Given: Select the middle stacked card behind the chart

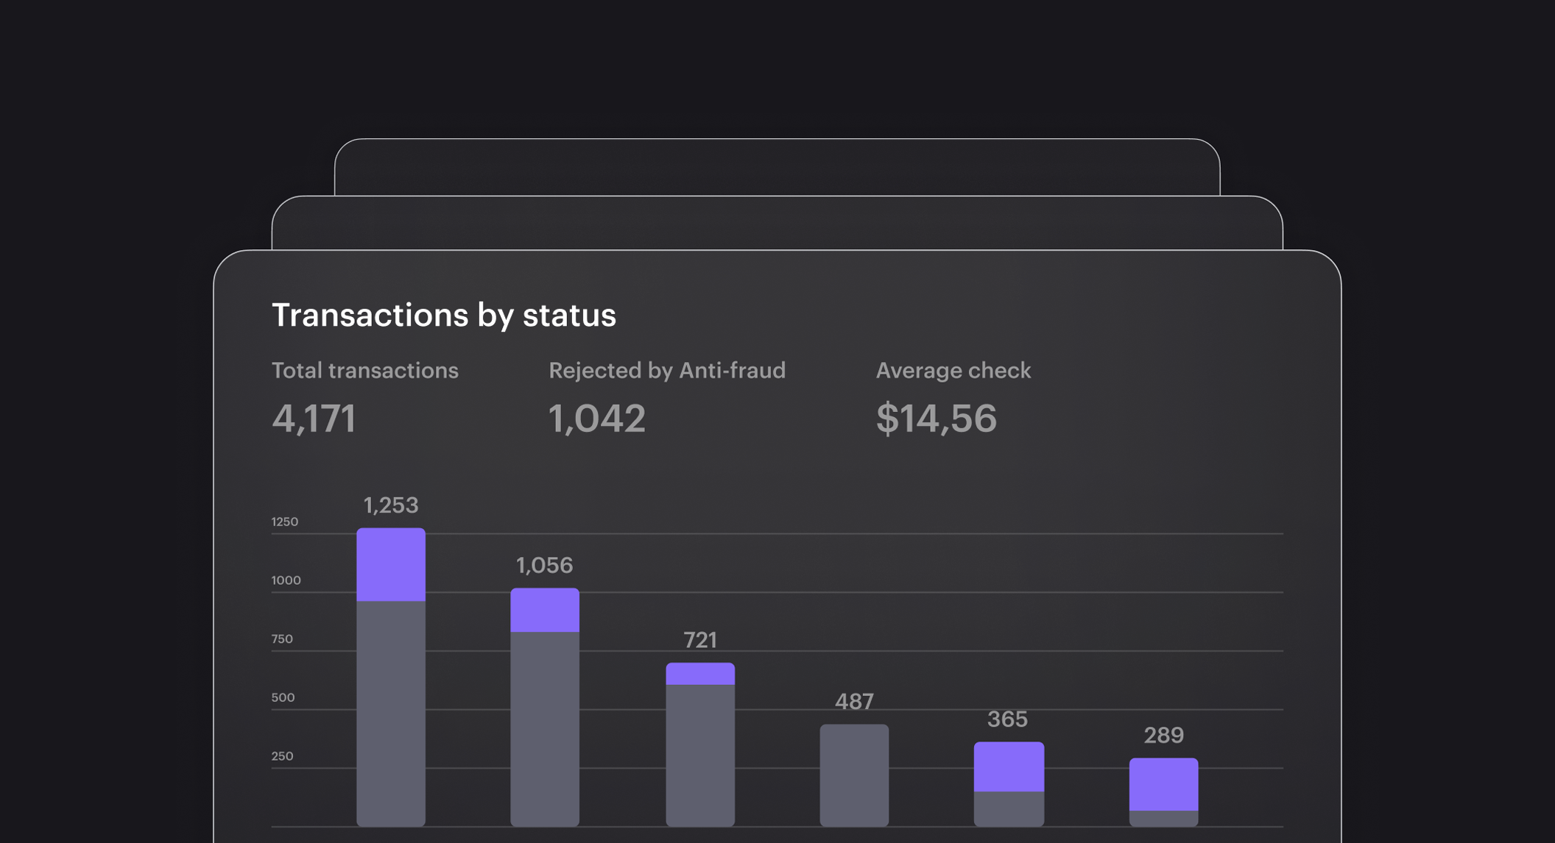Looking at the screenshot, I should [777, 223].
